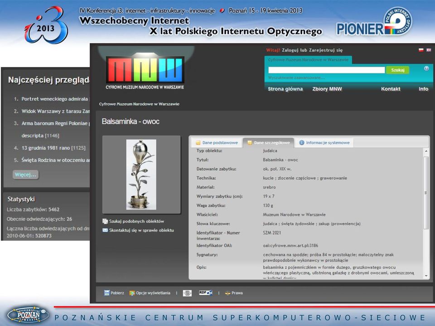The width and height of the screenshot is (435, 326).
Task: Open Portret weneckiego admirała list entry
Action: [x=55, y=99]
